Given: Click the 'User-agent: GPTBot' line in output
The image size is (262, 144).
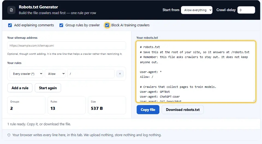Looking at the screenshot, I should (155, 92).
